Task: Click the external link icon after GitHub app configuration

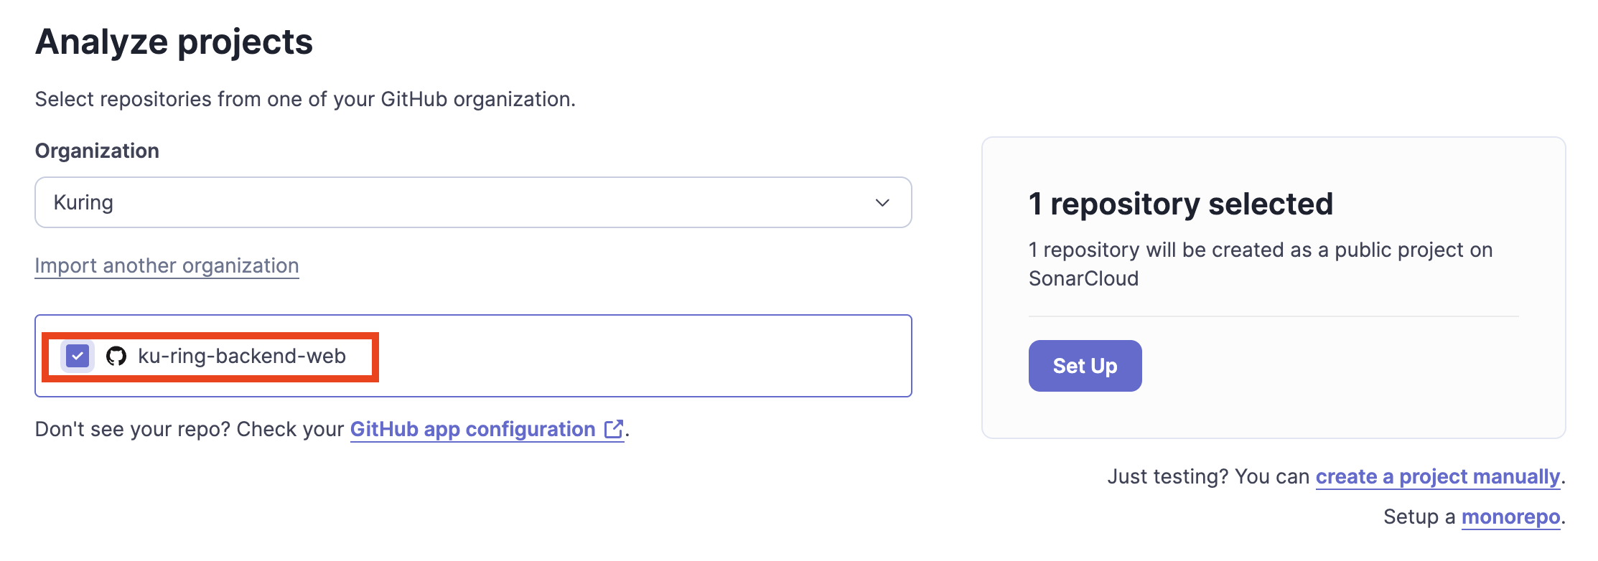Action: coord(614,429)
